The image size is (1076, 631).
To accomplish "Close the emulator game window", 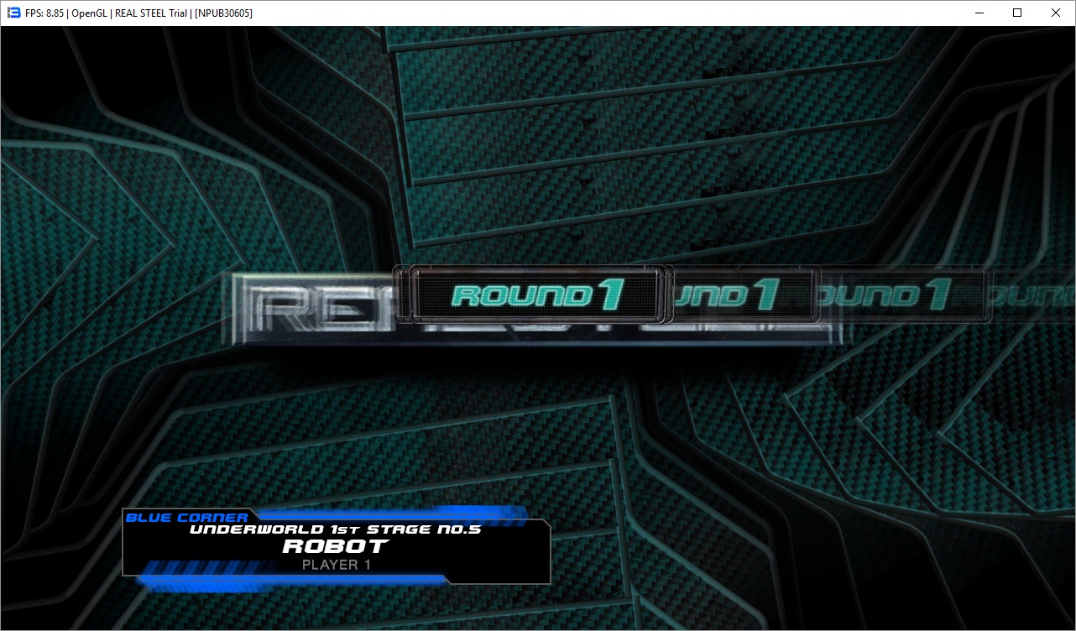I will point(1056,13).
